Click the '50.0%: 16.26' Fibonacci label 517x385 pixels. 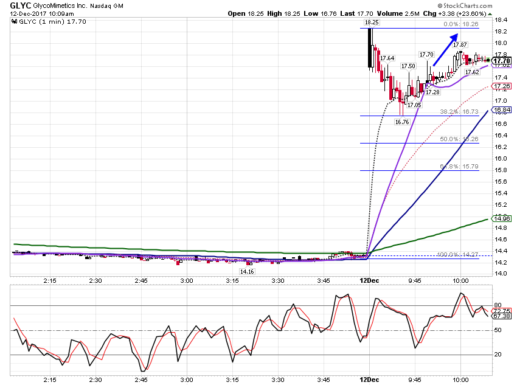[x=459, y=139]
